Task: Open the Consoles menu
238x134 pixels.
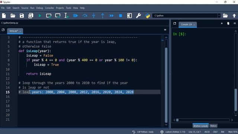Action: click(x=49, y=8)
